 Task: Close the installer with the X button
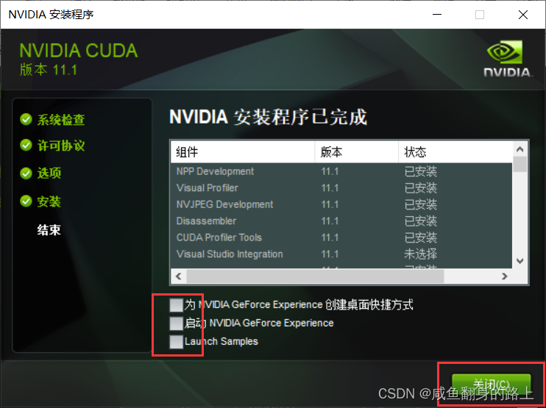pos(523,15)
